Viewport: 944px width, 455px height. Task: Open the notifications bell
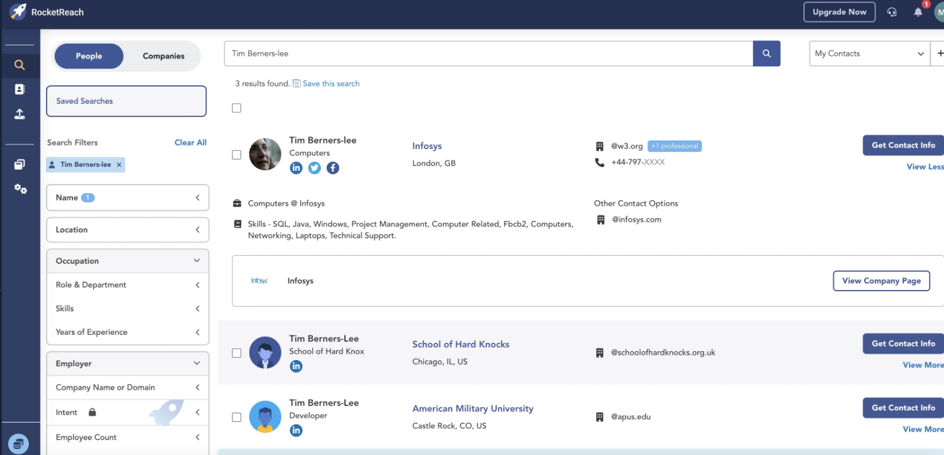[x=918, y=12]
